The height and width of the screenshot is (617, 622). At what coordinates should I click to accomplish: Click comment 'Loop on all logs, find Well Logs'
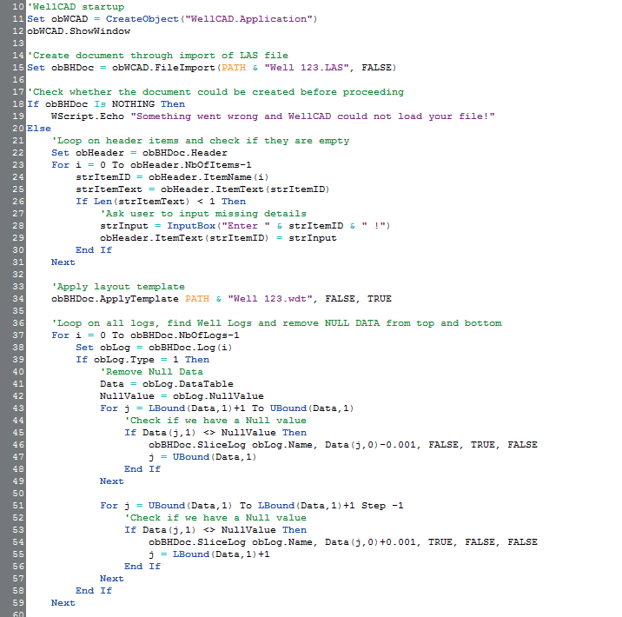click(x=276, y=323)
